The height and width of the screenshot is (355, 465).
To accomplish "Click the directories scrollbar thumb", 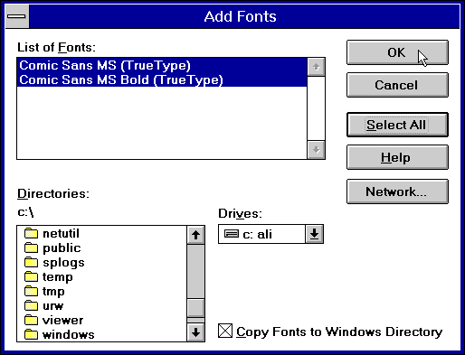I will coord(195,308).
